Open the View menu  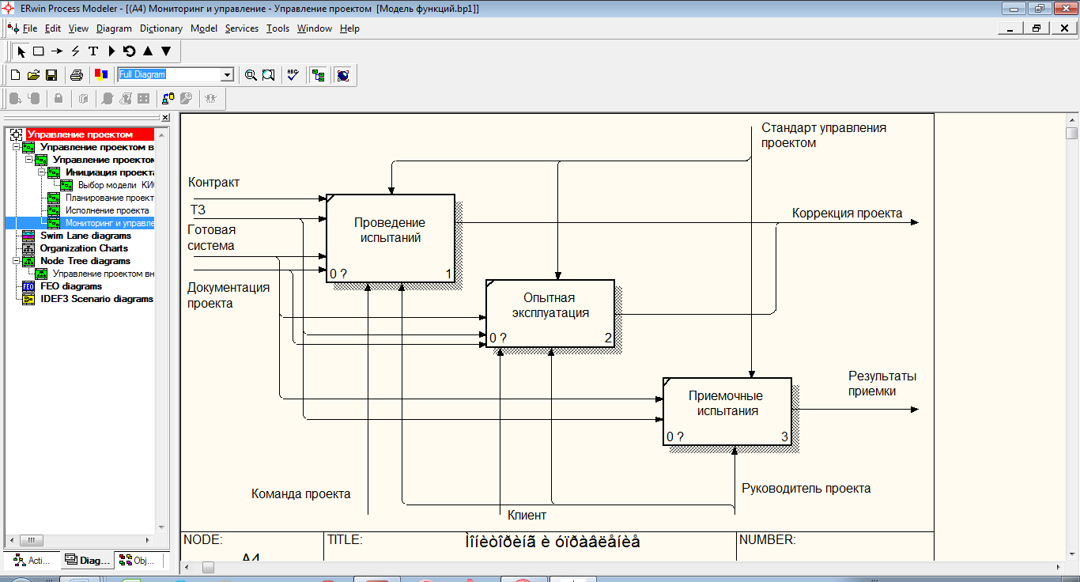[78, 28]
